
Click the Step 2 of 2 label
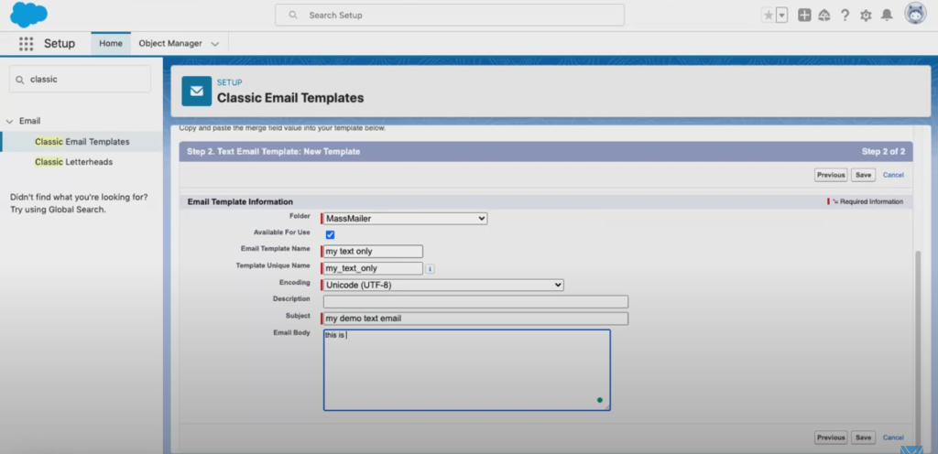tap(884, 152)
